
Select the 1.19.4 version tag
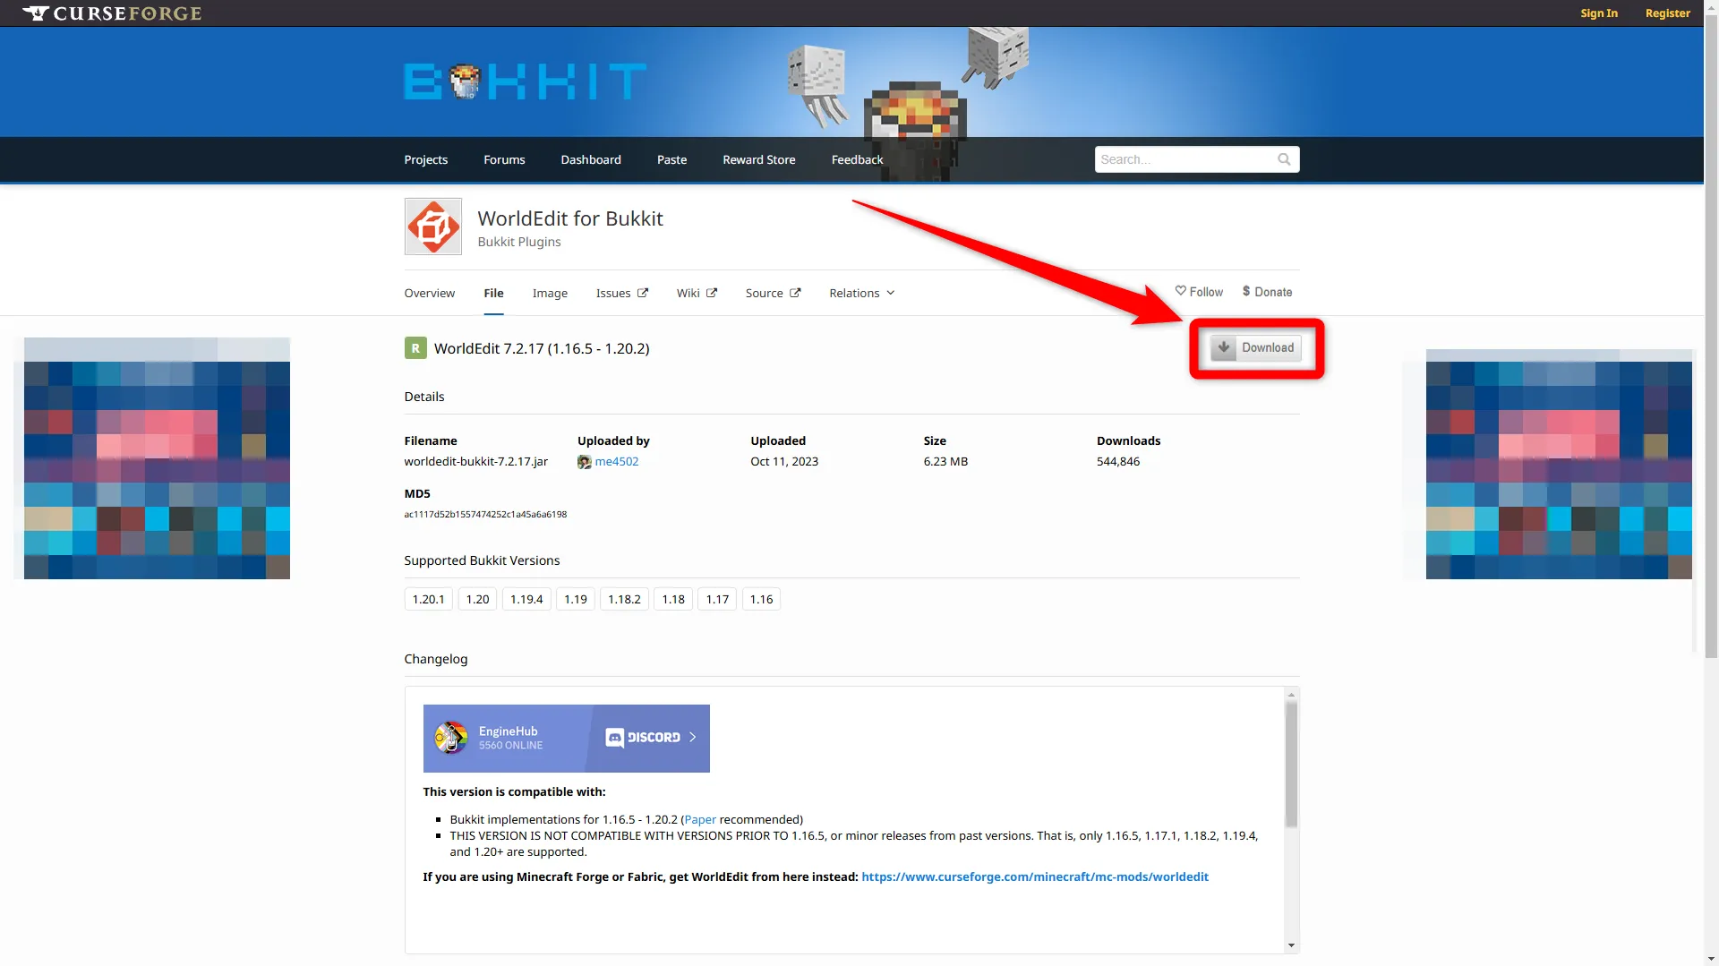click(x=526, y=599)
